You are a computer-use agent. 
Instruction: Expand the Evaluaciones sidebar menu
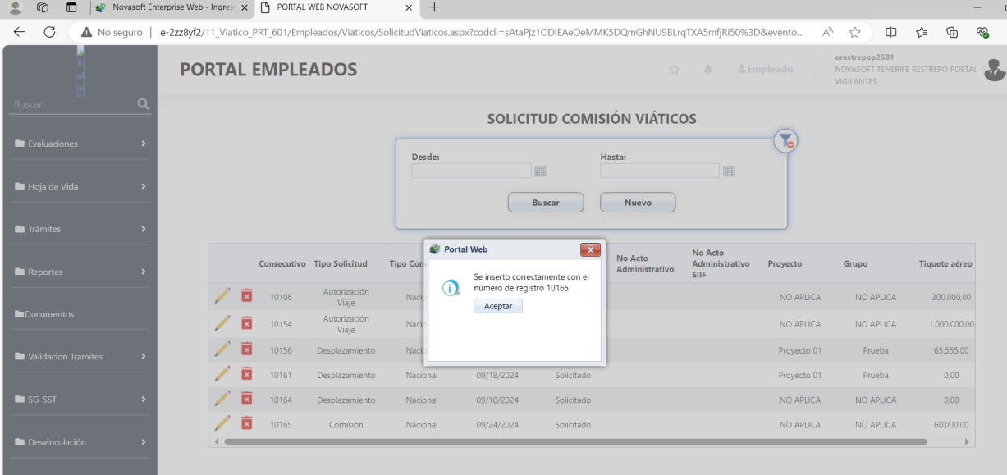(80, 144)
